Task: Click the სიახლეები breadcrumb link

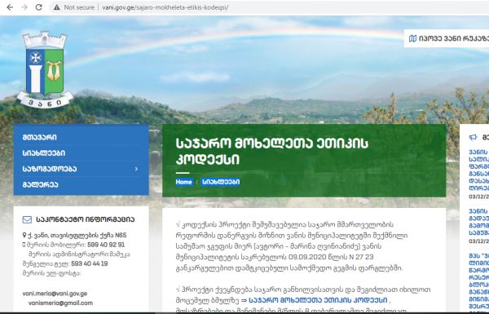Action: pyautogui.click(x=221, y=182)
